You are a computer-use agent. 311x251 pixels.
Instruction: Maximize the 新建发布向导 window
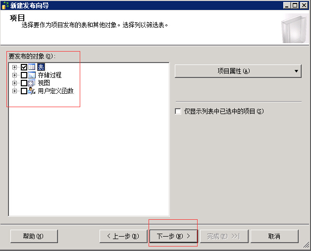tap(295, 5)
